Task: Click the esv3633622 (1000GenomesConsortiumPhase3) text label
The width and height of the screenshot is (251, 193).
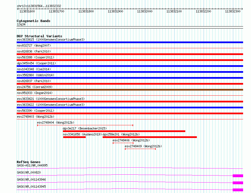Action: click(51, 105)
